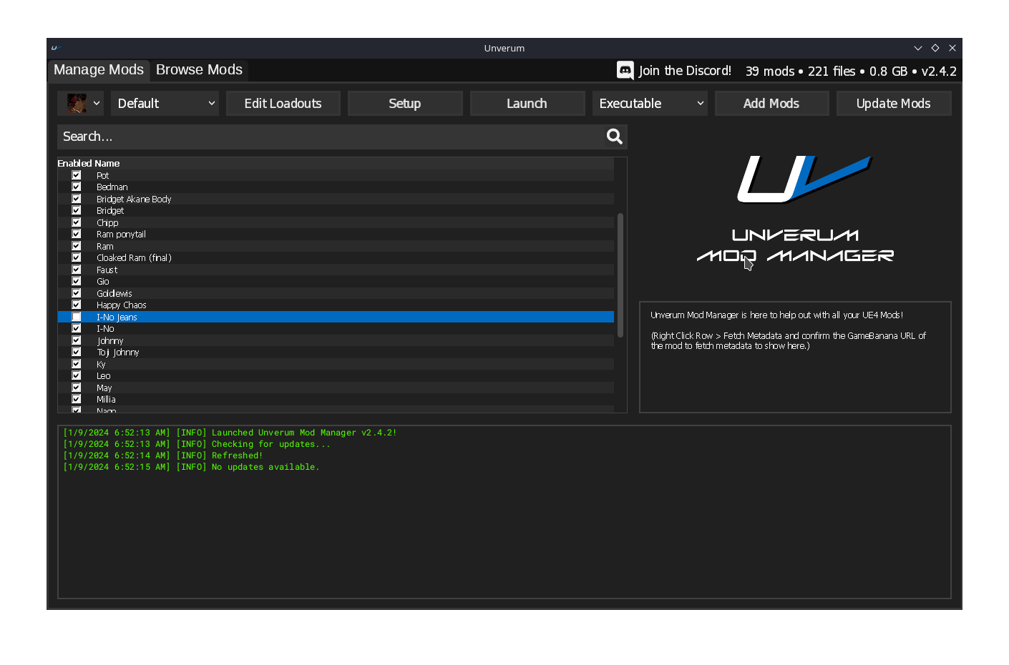Click the 'Launched Unverum Mod Manager' log line
The height and width of the screenshot is (665, 1009).
[x=230, y=433]
